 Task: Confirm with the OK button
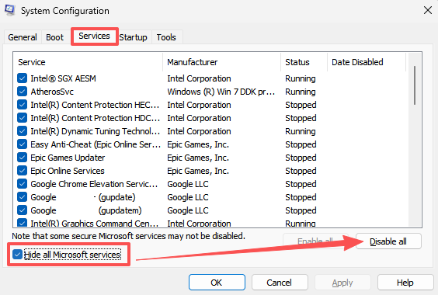coord(217,283)
